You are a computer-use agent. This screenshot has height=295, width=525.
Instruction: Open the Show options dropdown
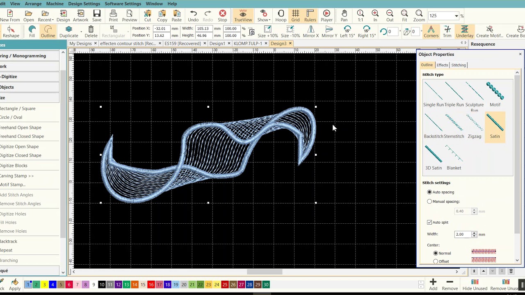269,20
